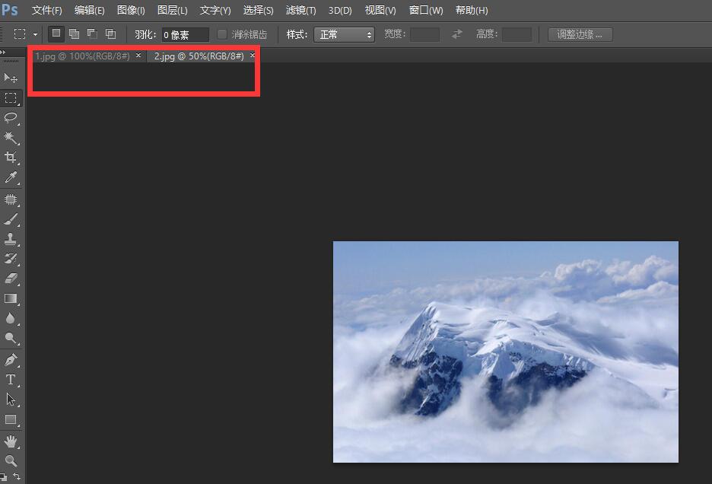
Task: Open the 编辑(E) menu
Action: [x=90, y=10]
